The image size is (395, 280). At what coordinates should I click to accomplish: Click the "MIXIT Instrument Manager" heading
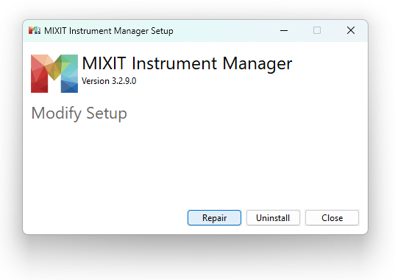(x=187, y=63)
